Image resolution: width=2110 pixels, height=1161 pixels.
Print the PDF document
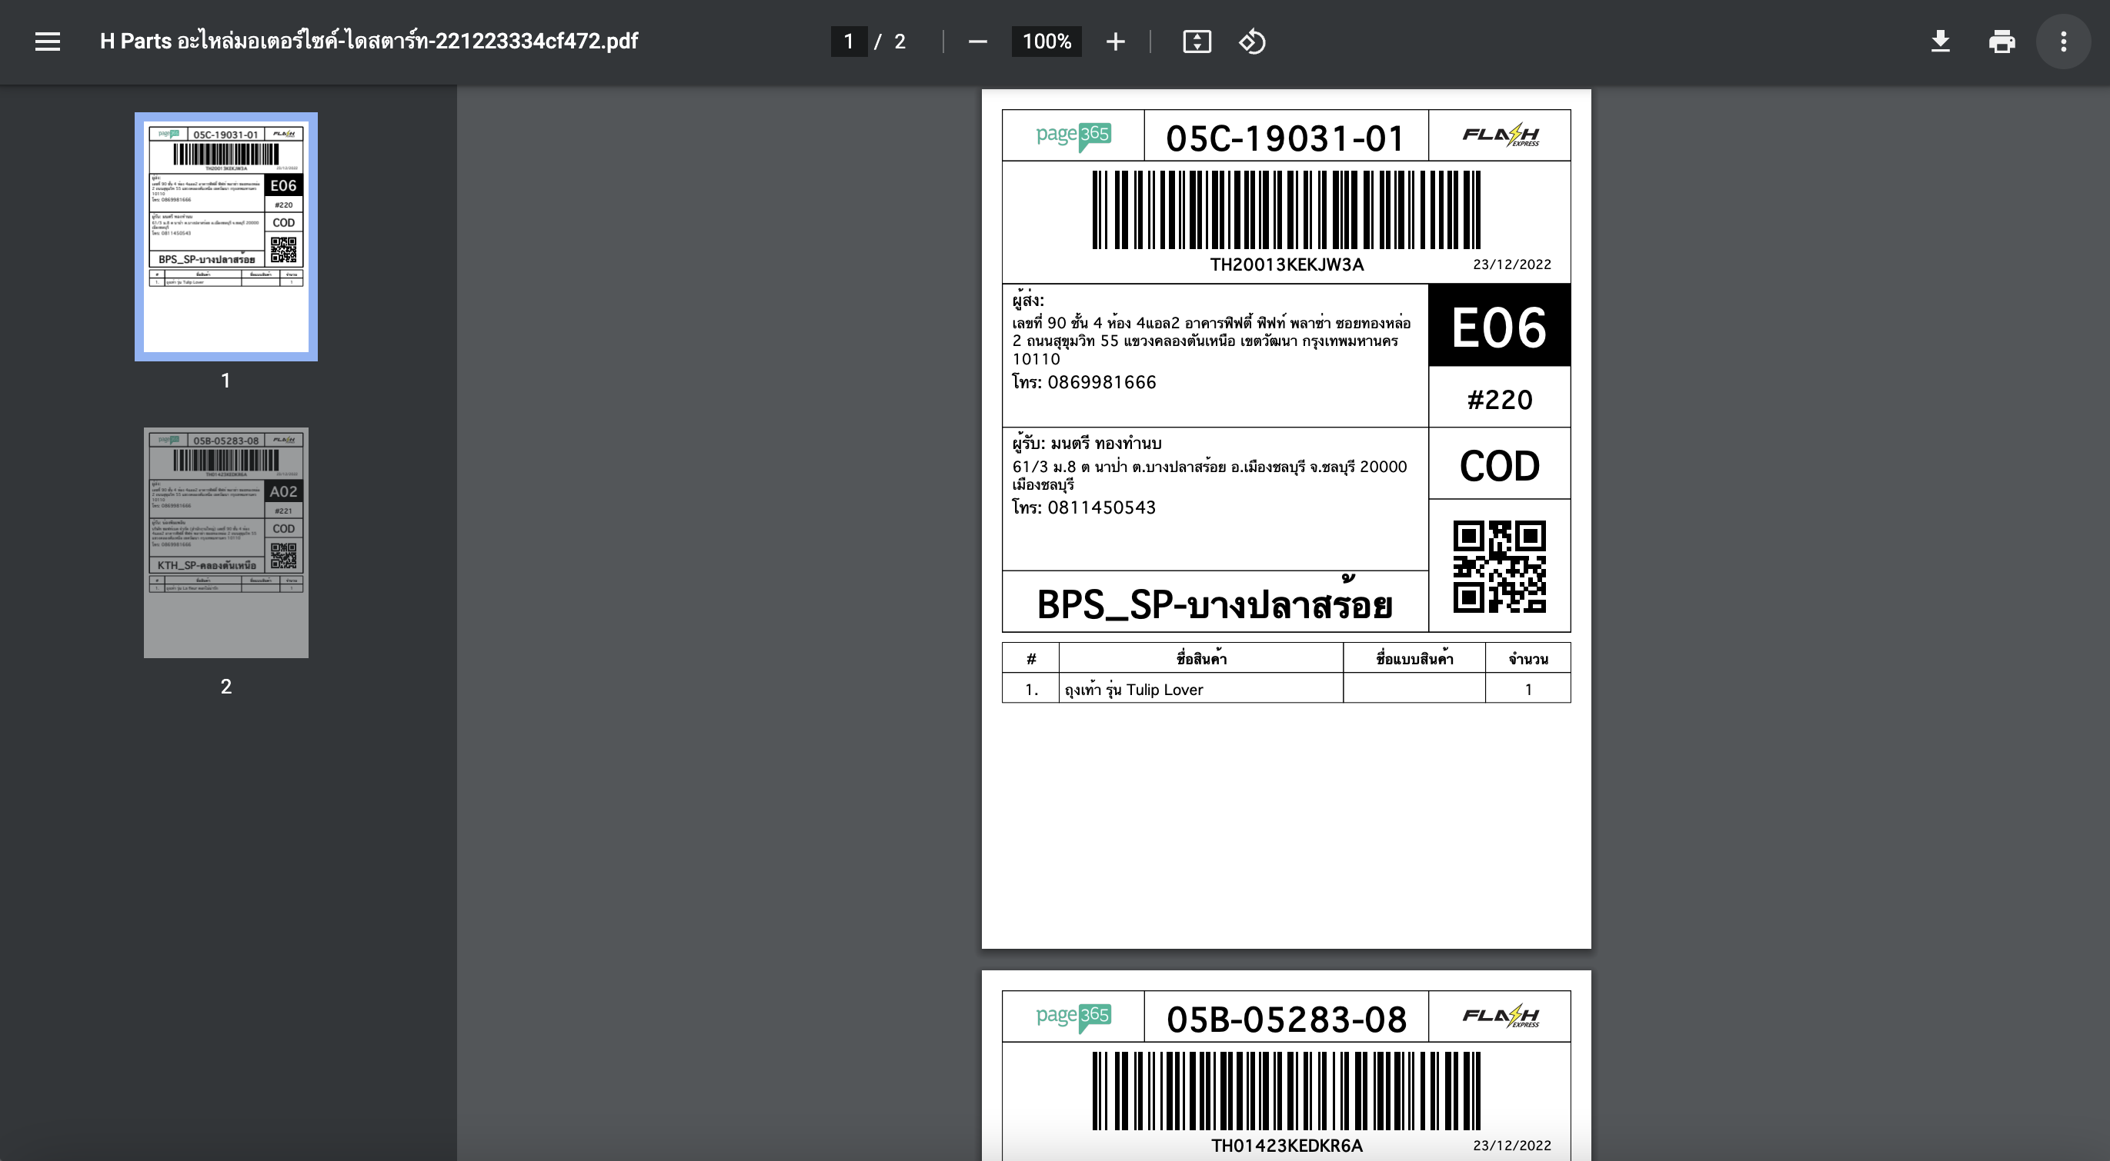(x=2001, y=41)
